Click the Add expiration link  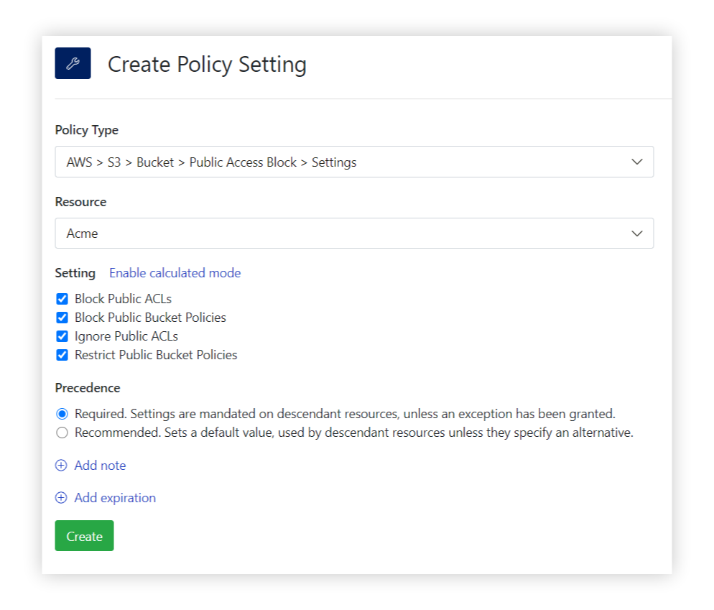click(113, 498)
